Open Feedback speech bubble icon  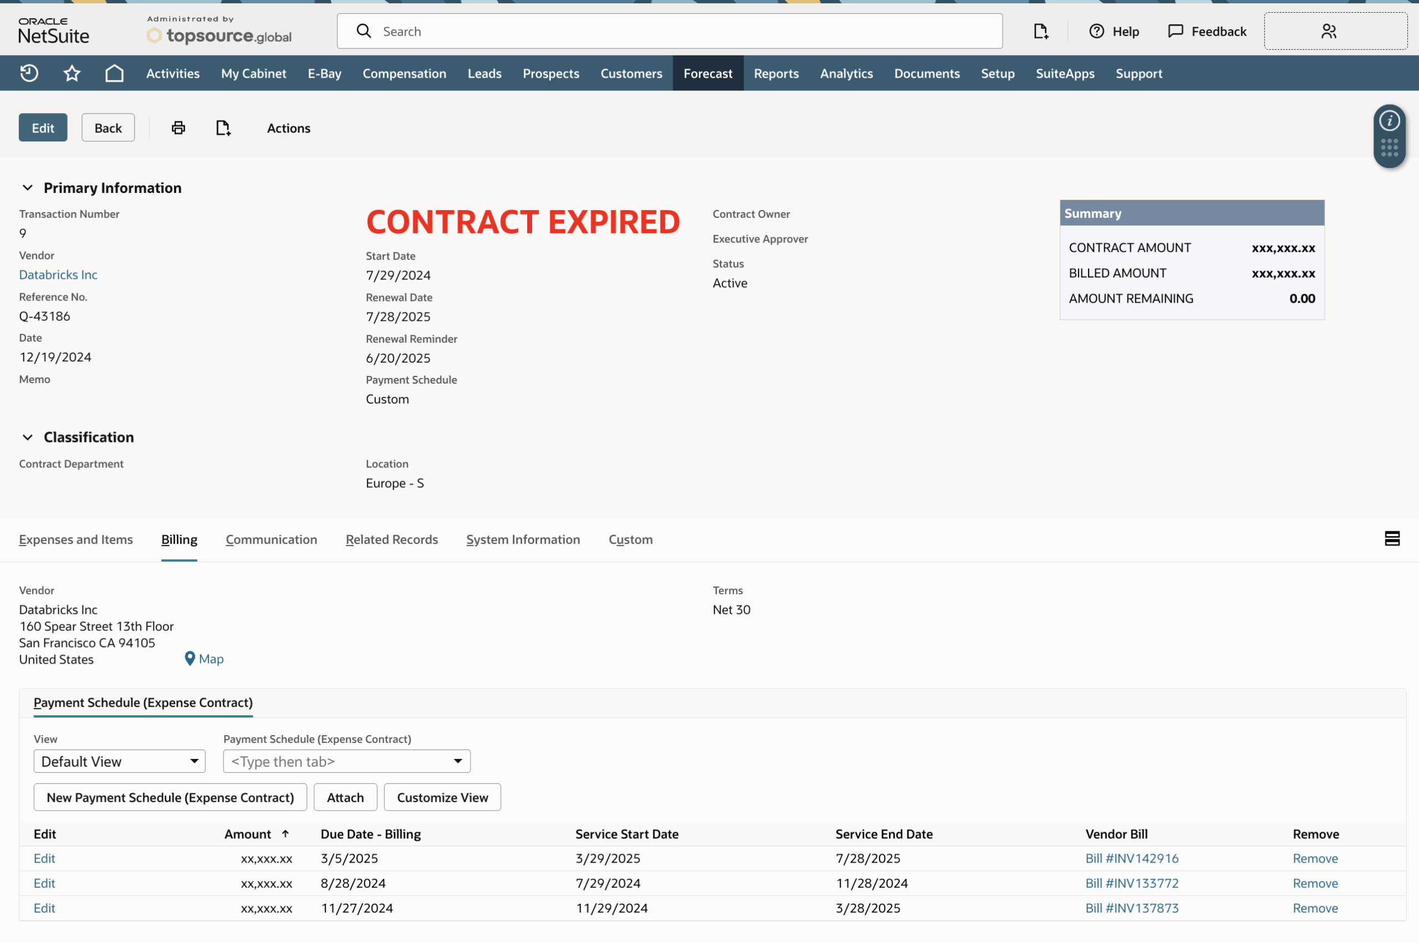tap(1176, 31)
